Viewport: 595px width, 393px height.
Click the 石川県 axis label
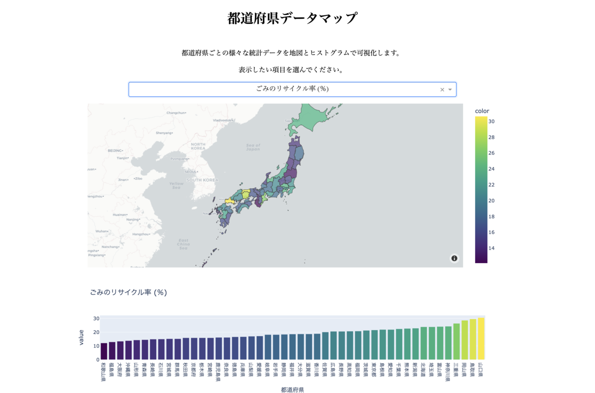coord(161,369)
